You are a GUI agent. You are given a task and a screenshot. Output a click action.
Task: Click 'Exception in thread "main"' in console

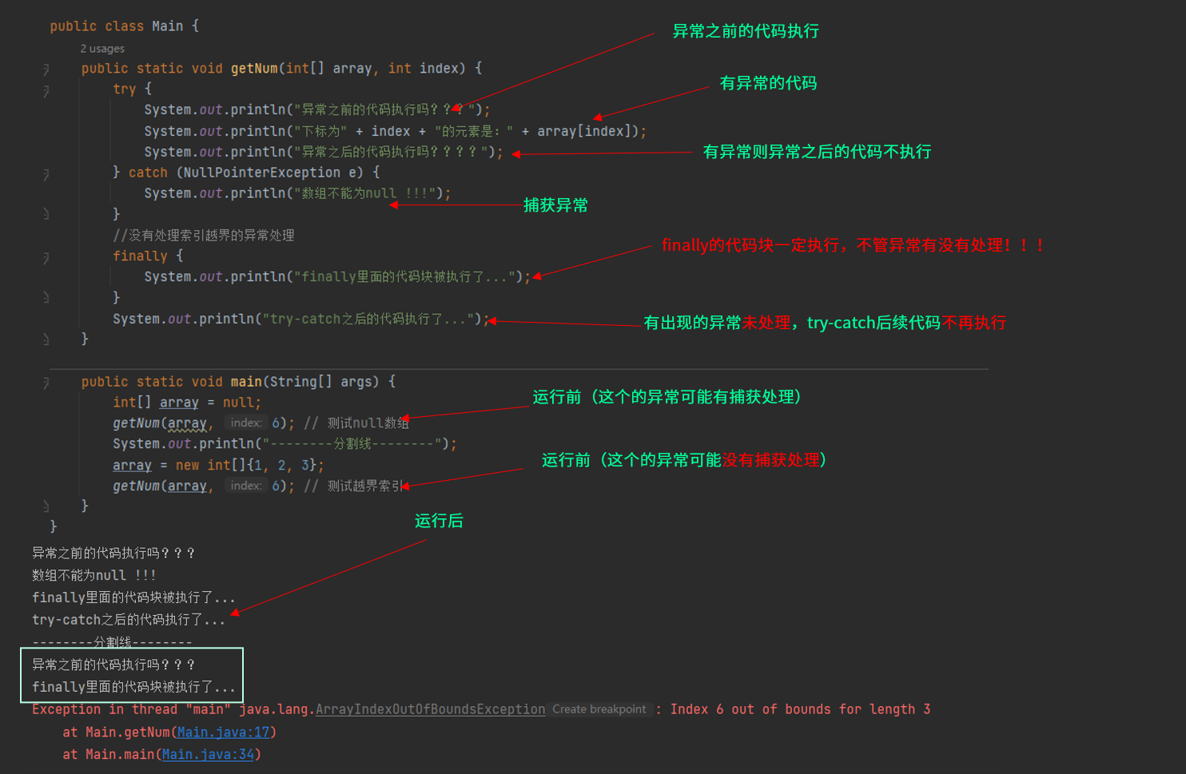132,709
